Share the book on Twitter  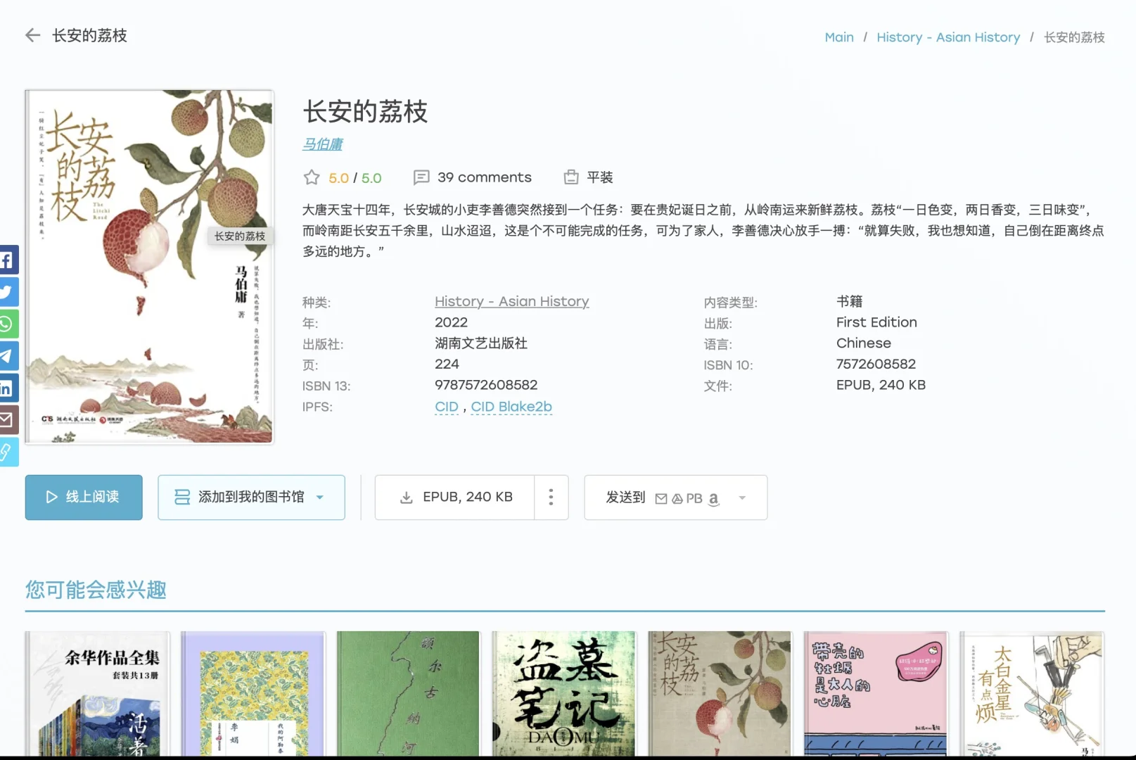tap(8, 293)
